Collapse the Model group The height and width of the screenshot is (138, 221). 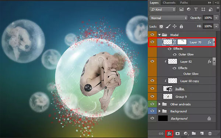[x=159, y=35]
